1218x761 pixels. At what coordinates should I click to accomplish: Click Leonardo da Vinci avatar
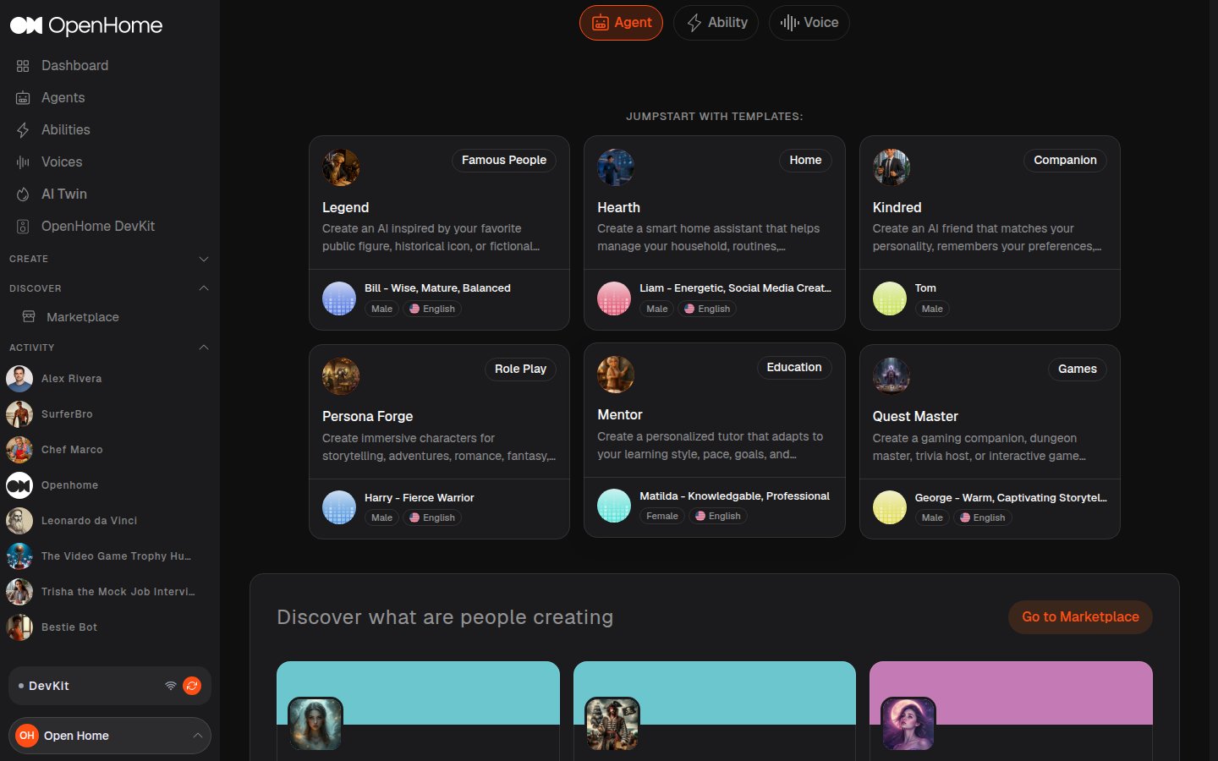(x=19, y=521)
